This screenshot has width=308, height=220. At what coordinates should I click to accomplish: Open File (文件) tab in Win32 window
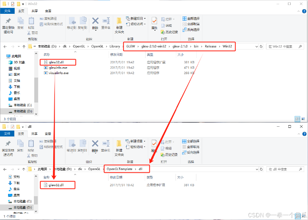pos(7,11)
